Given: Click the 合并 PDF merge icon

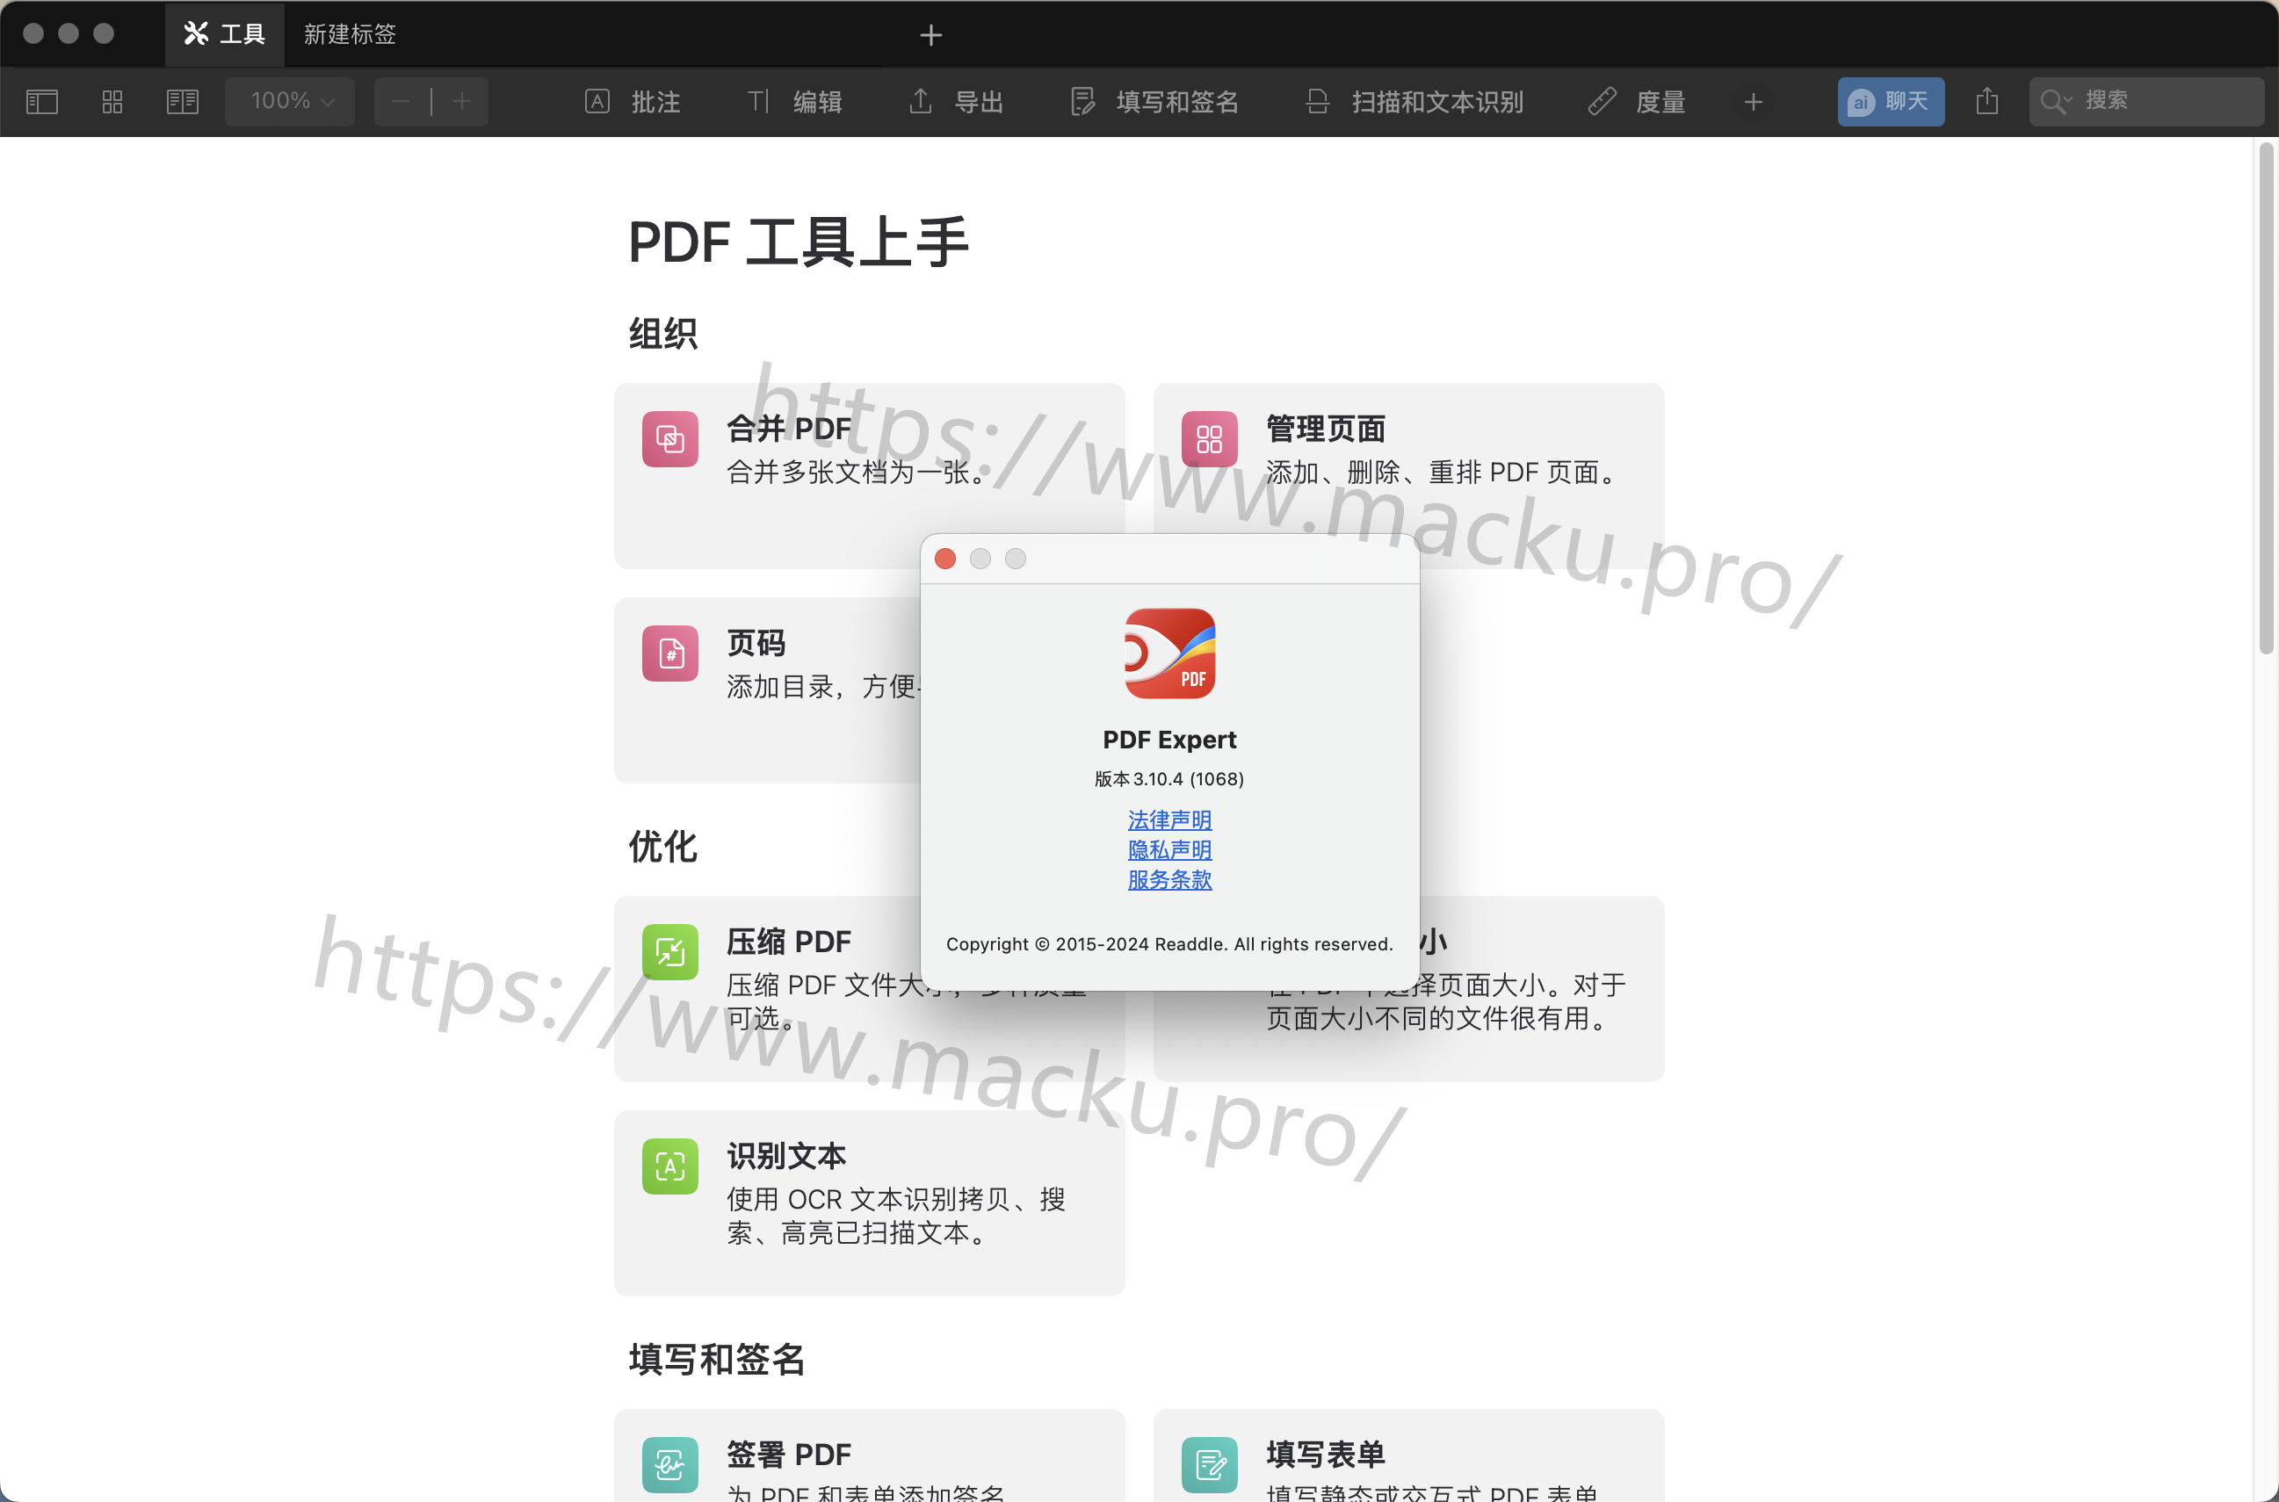Looking at the screenshot, I should point(669,438).
